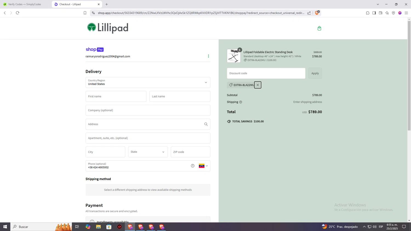Show hidden system tray icons
This screenshot has width=411, height=231.
364,227
